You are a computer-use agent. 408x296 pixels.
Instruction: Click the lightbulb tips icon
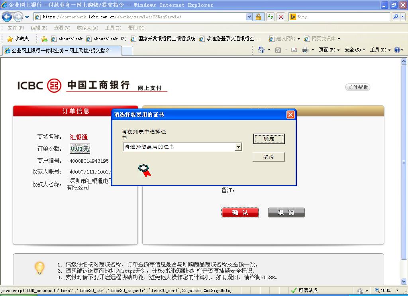pos(39,268)
